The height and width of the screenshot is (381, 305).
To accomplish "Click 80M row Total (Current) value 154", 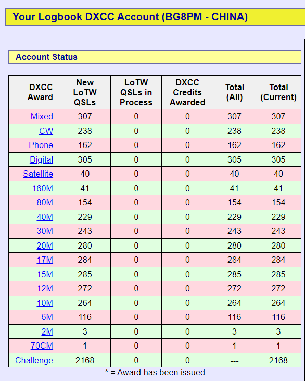I will [x=278, y=202].
